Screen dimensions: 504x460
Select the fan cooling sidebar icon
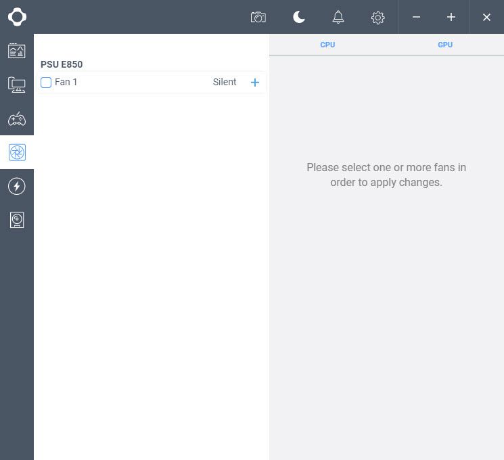17,152
